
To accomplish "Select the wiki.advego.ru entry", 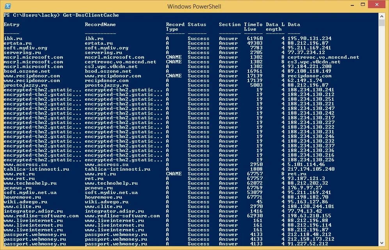I will 25,202.
